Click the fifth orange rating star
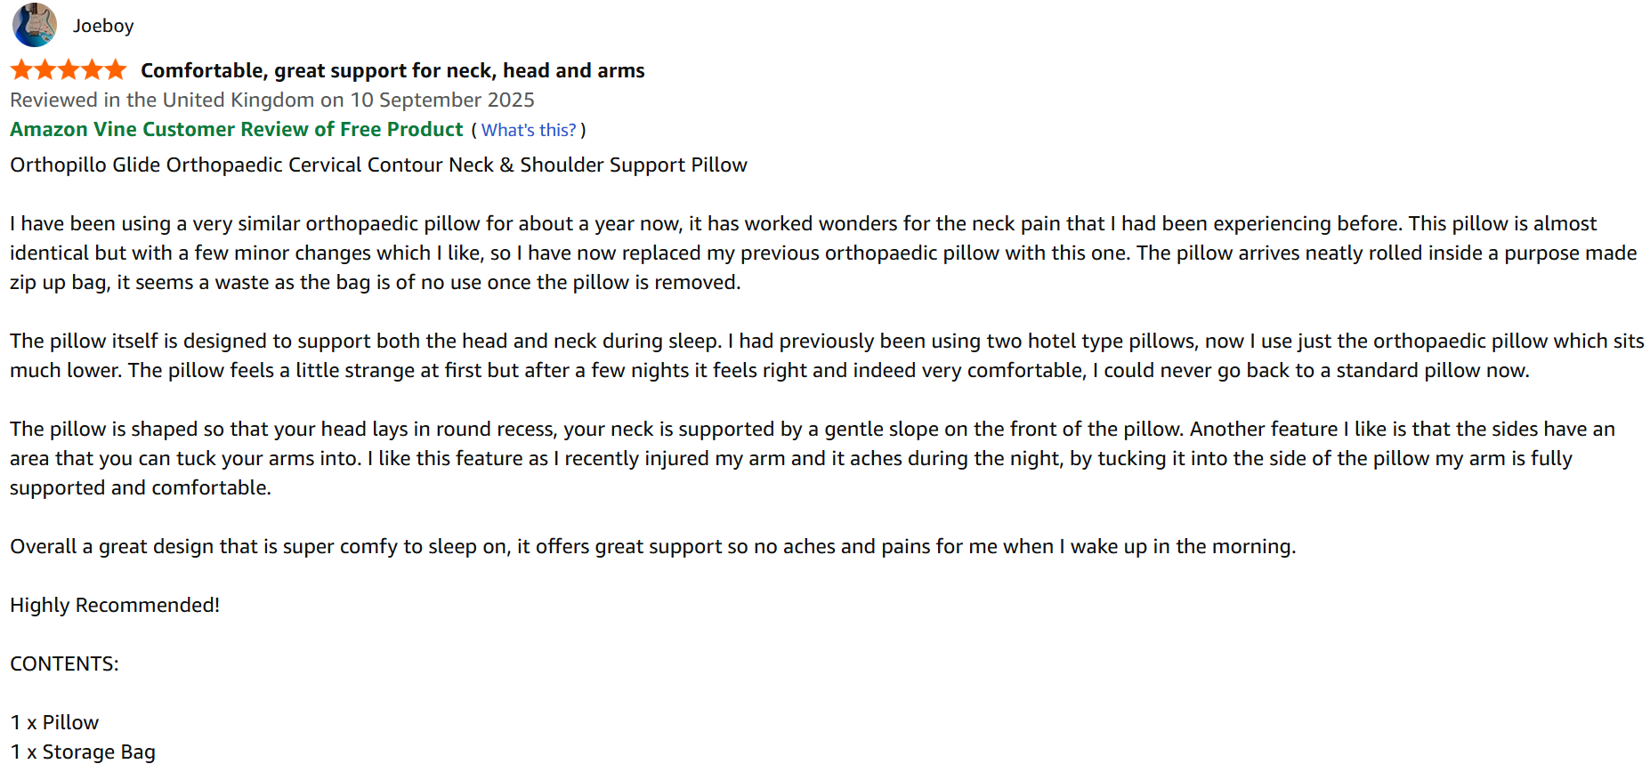Image resolution: width=1650 pixels, height=772 pixels. [116, 69]
